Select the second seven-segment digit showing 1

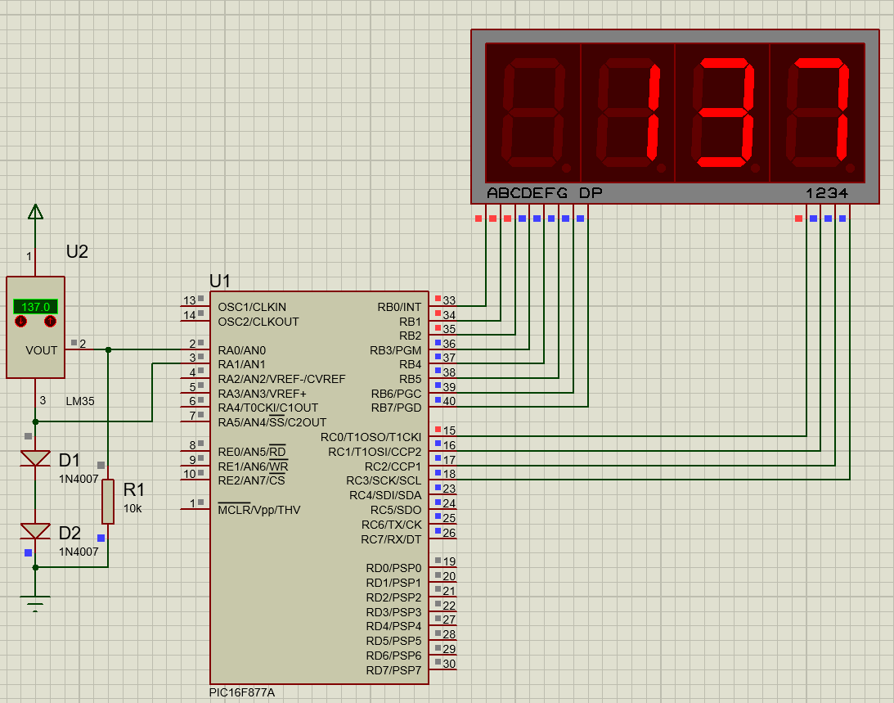pos(627,113)
